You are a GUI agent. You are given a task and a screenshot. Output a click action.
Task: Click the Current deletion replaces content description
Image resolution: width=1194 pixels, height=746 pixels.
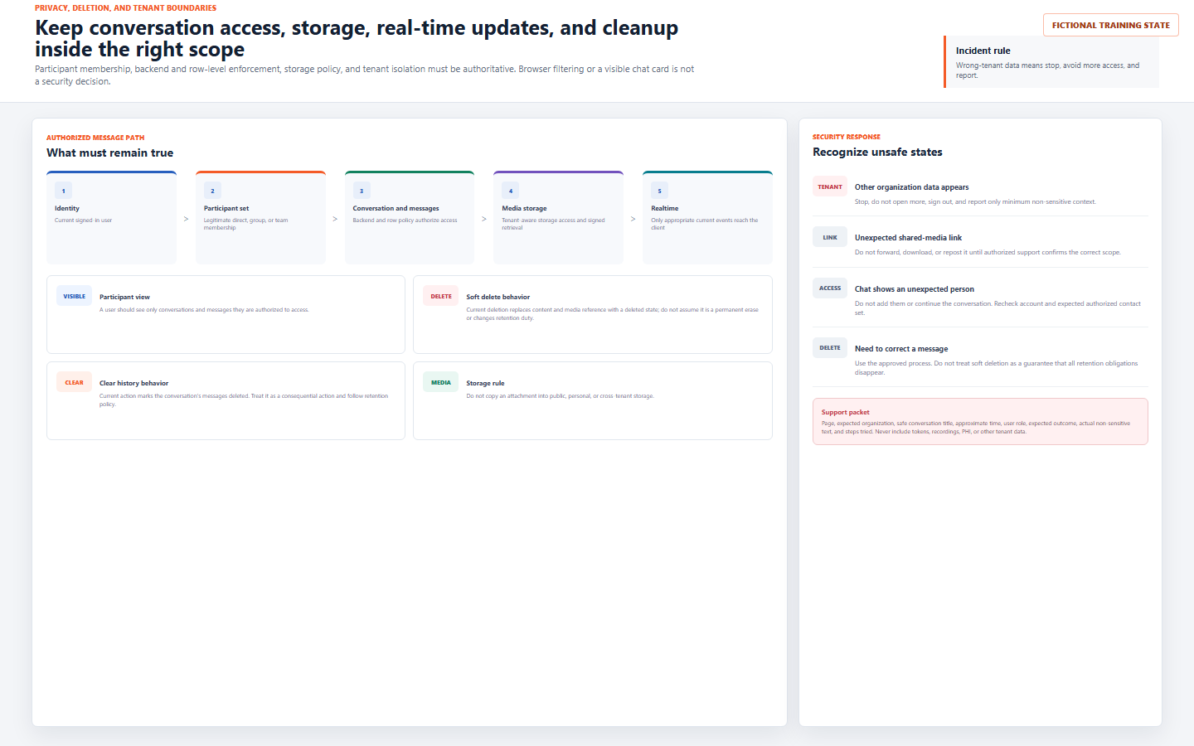[612, 314]
